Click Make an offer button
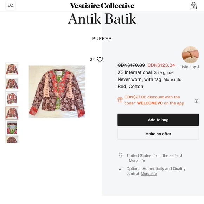Image resolution: width=204 pixels, height=204 pixels. 158,134
